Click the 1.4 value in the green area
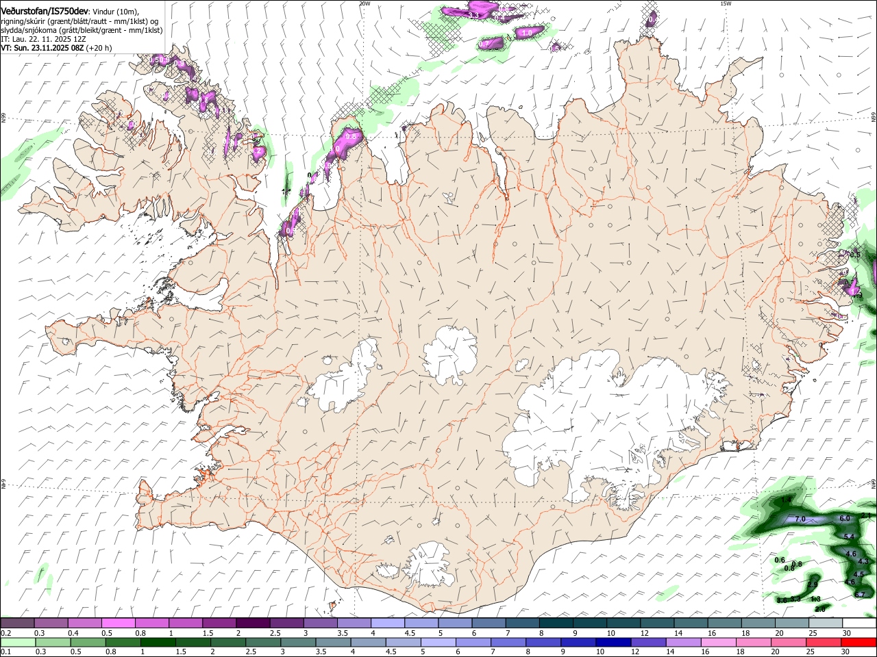The image size is (877, 657). coord(786,501)
